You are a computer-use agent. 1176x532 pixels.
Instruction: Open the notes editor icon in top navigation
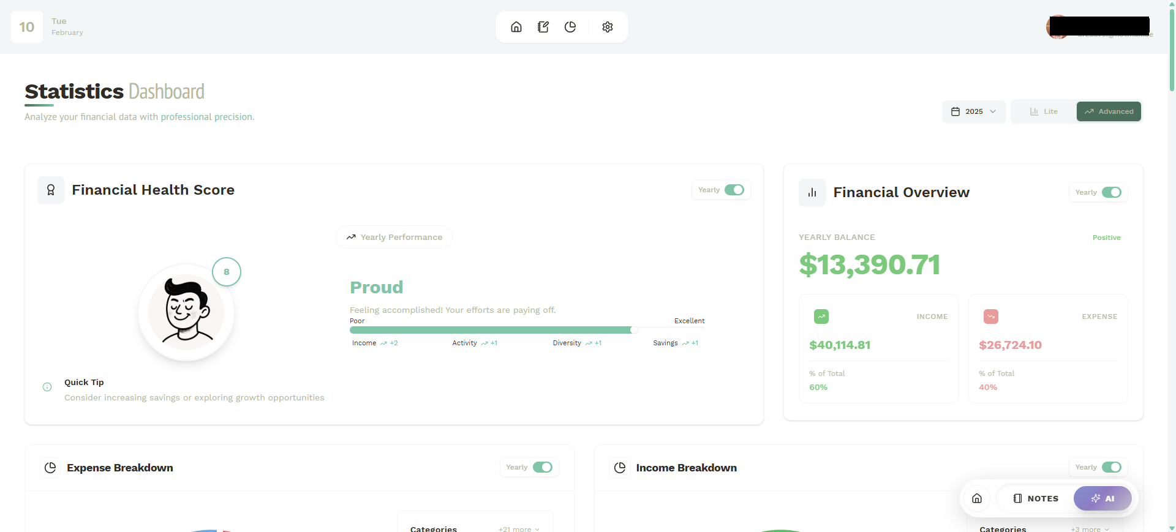coord(543,27)
